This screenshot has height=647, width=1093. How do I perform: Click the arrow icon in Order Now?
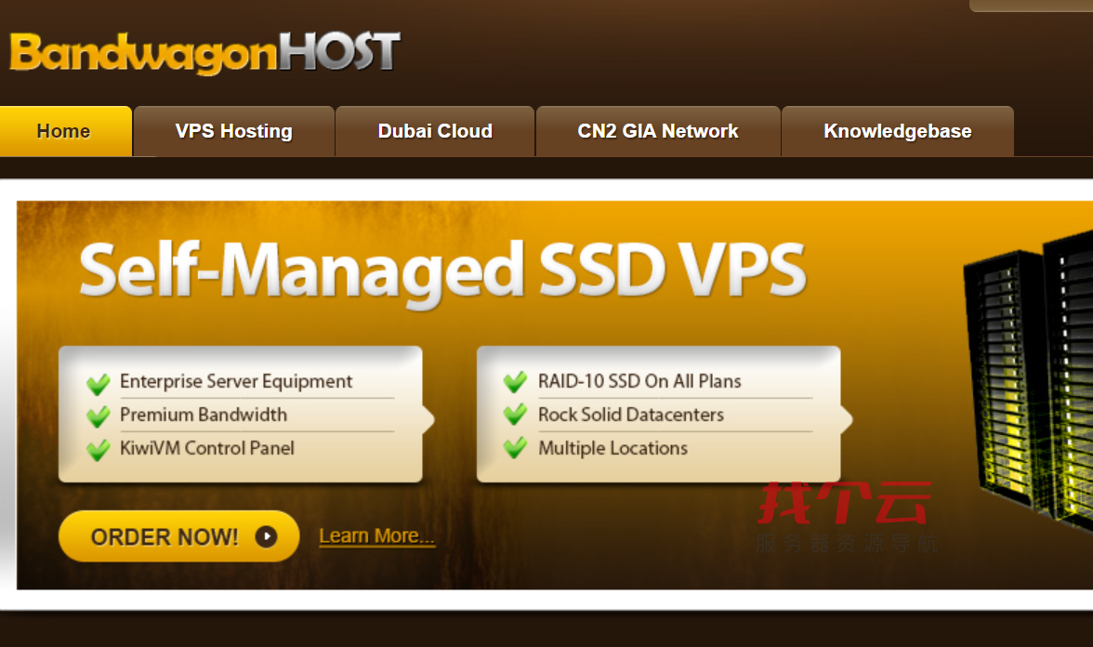[266, 536]
